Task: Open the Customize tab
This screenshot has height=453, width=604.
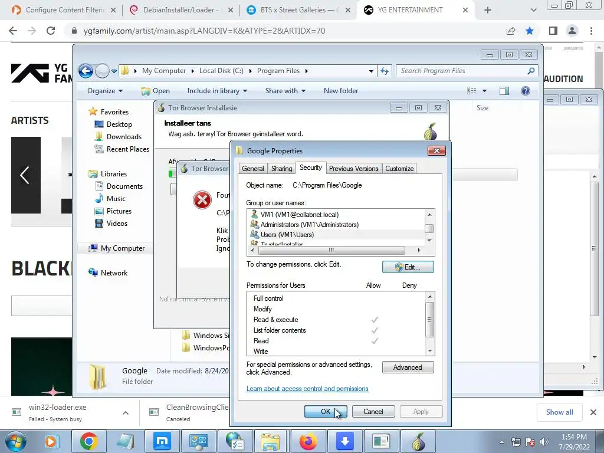Action: pyautogui.click(x=399, y=169)
